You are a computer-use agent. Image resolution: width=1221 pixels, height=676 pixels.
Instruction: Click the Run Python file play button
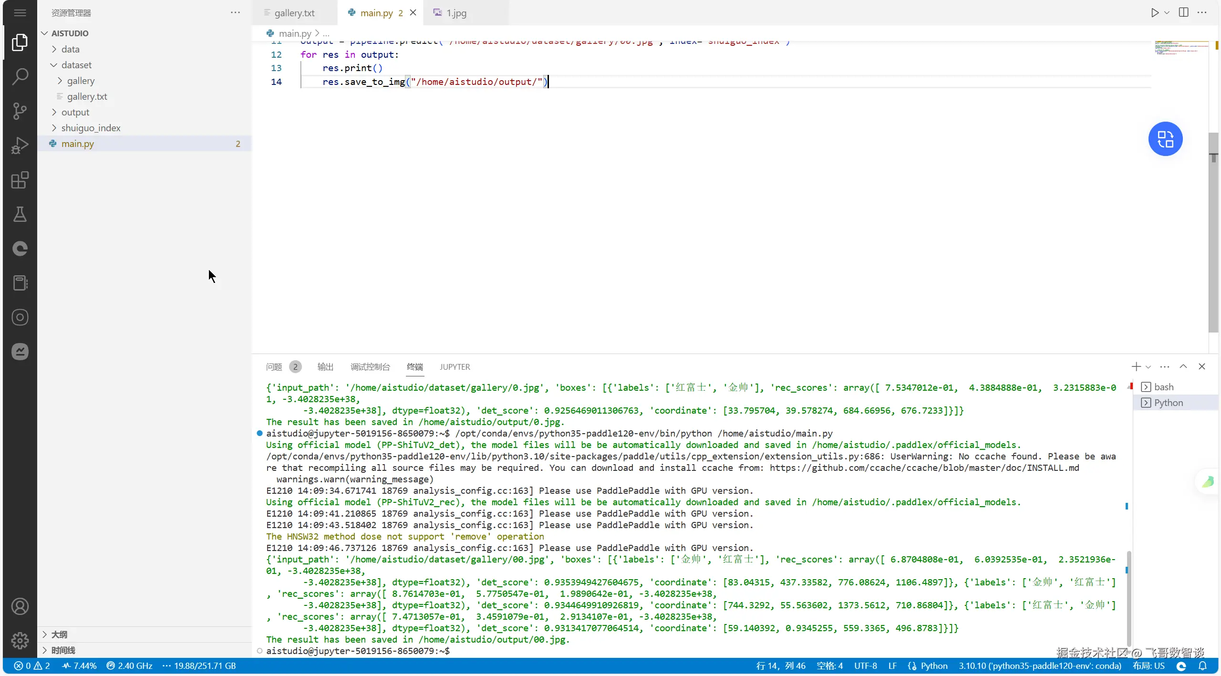point(1154,13)
